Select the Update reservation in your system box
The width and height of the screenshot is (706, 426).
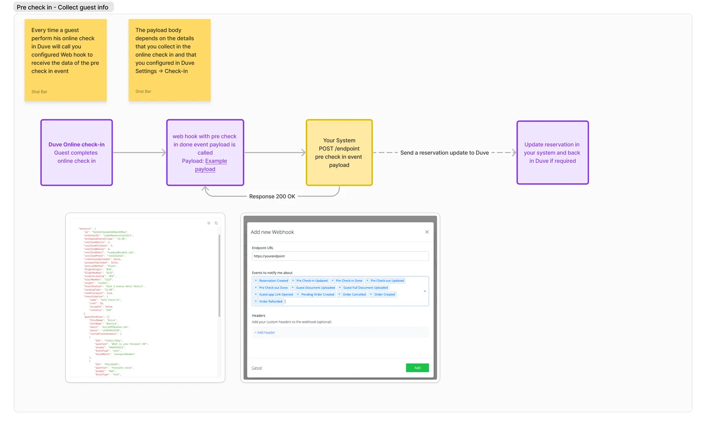pyautogui.click(x=552, y=152)
